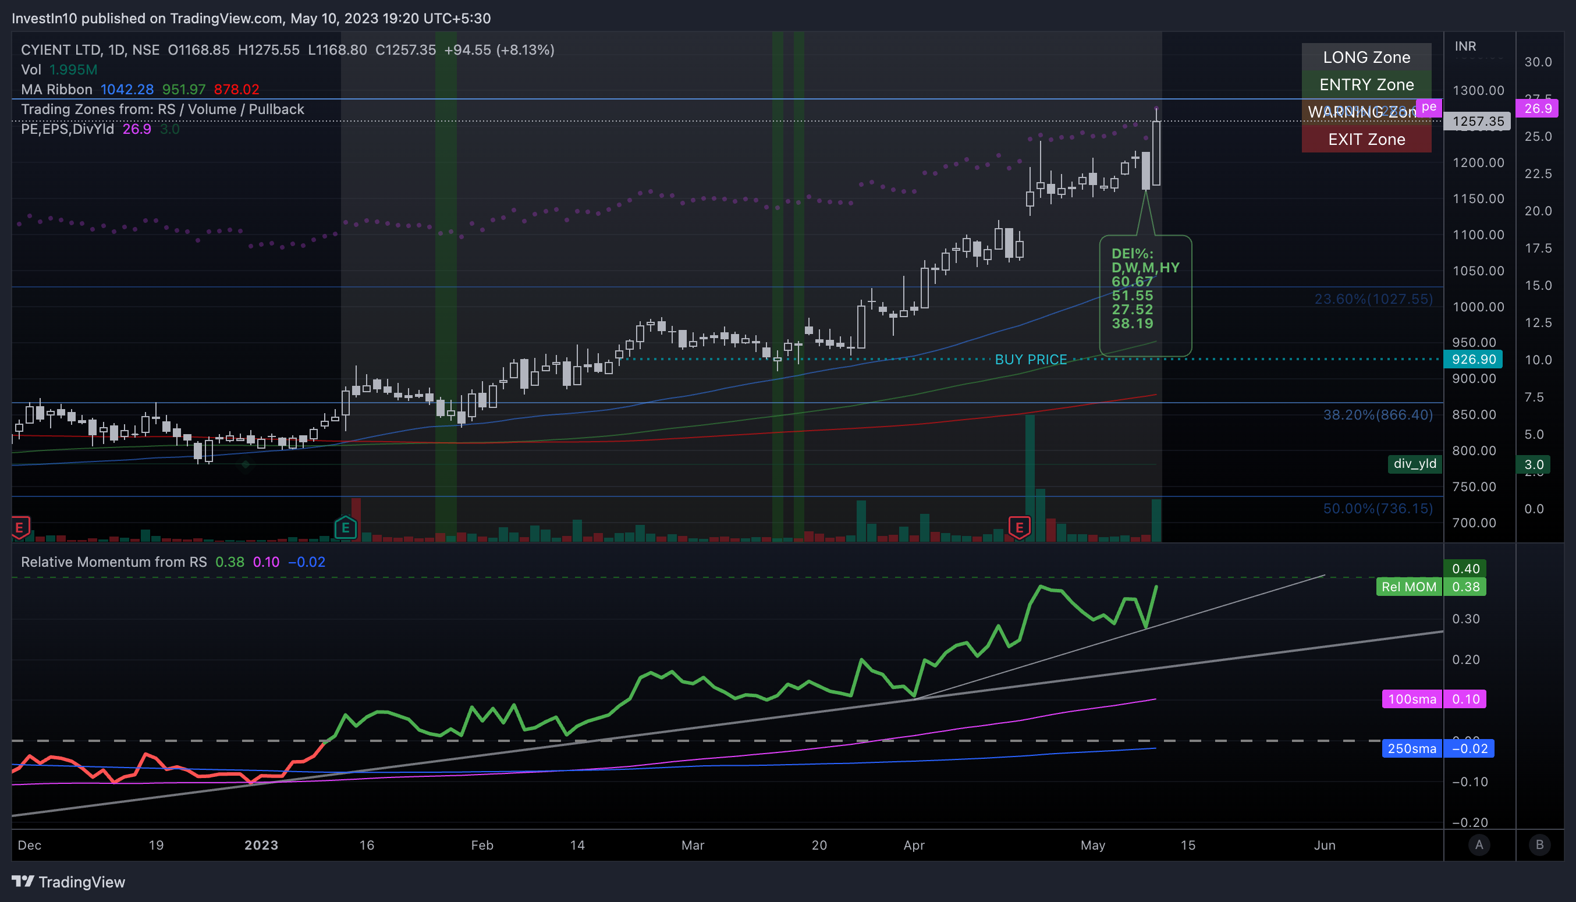1576x902 pixels.
Task: Click the DEI% info callout box
Action: point(1145,296)
